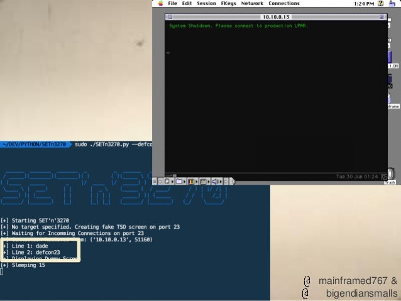Screen dimensions: 401x301
Task: Click the 'Starting SET'n'3270' log line
Action: click(x=35, y=221)
